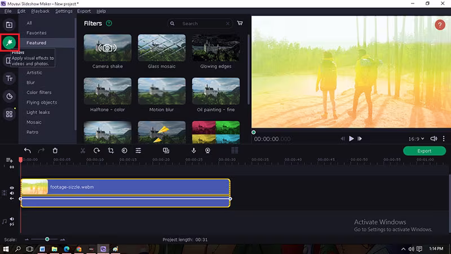Mute the audio track speaker
This screenshot has height=254, width=451.
coord(12,219)
